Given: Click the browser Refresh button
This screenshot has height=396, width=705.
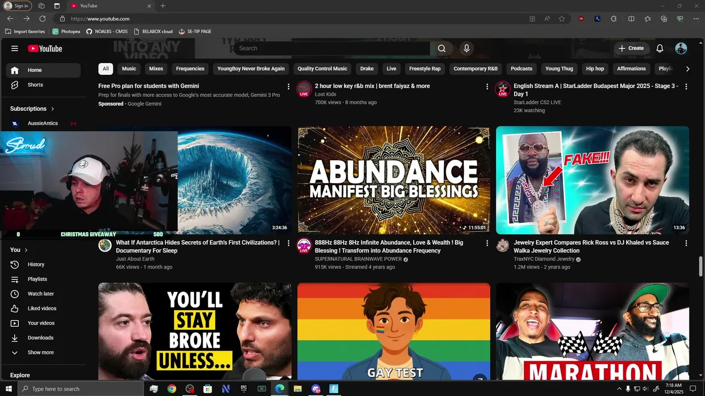Looking at the screenshot, I should coord(42,19).
